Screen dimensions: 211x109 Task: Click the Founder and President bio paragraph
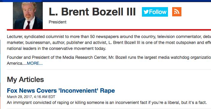pos(109,60)
